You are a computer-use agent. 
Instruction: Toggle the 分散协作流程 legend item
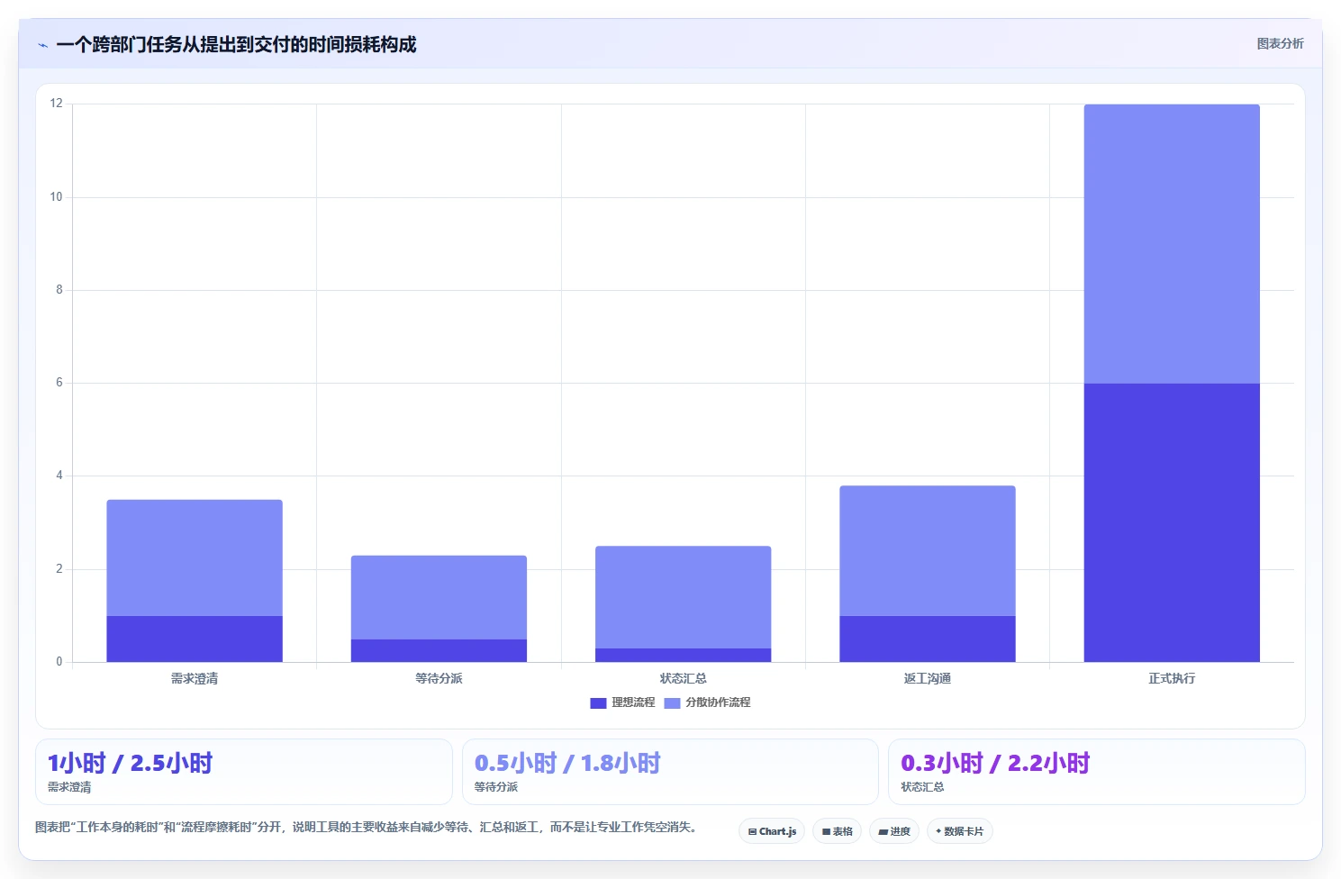pyautogui.click(x=707, y=702)
